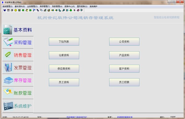Viewport: 185px width, 119px height.
Task: Open the 采购管理 module in the sidebar
Action: coord(18,42)
